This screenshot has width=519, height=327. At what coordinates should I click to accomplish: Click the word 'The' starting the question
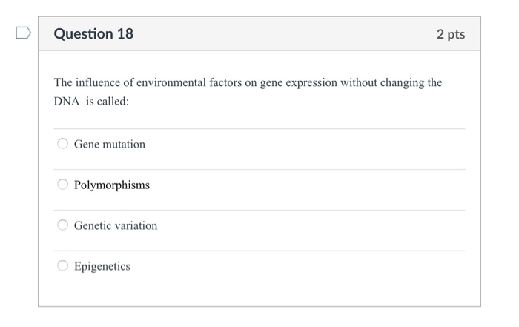point(64,82)
